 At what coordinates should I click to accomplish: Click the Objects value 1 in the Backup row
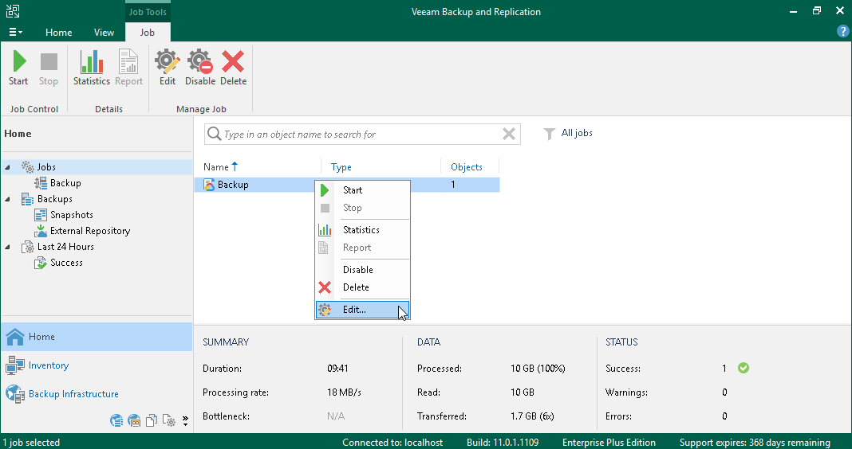(453, 185)
